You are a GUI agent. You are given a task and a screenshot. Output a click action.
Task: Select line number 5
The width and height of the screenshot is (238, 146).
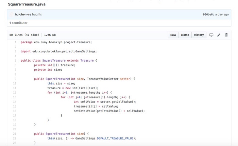tap(15, 61)
